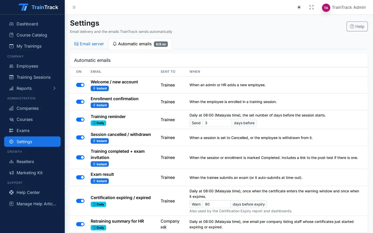Click the Instant badge under Exam result
The height and width of the screenshot is (233, 373).
pyautogui.click(x=100, y=181)
